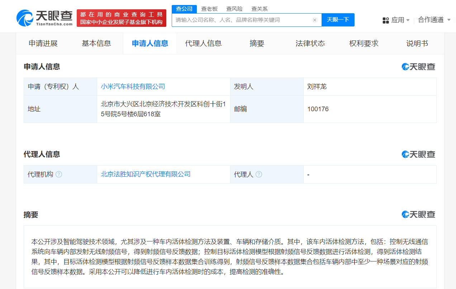Click the 发明人 label cell
Viewport: 456px width, 289px height.
point(267,87)
